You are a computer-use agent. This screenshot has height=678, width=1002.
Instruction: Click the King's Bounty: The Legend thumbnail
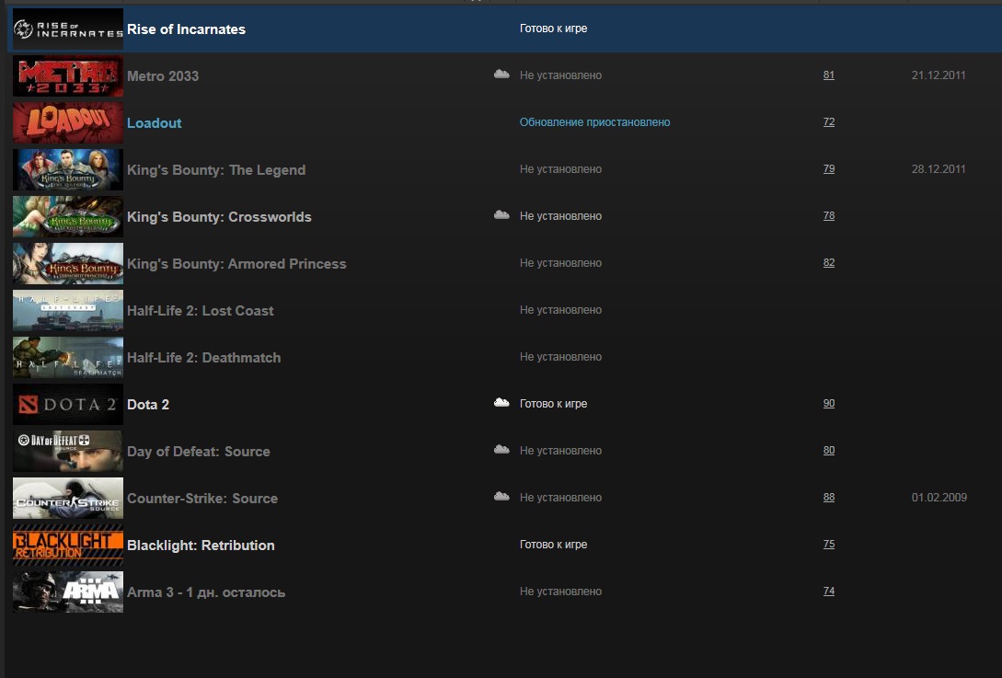click(68, 169)
